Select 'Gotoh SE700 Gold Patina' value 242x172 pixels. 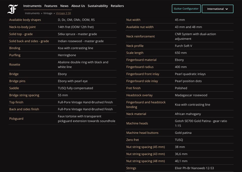(x=201, y=123)
